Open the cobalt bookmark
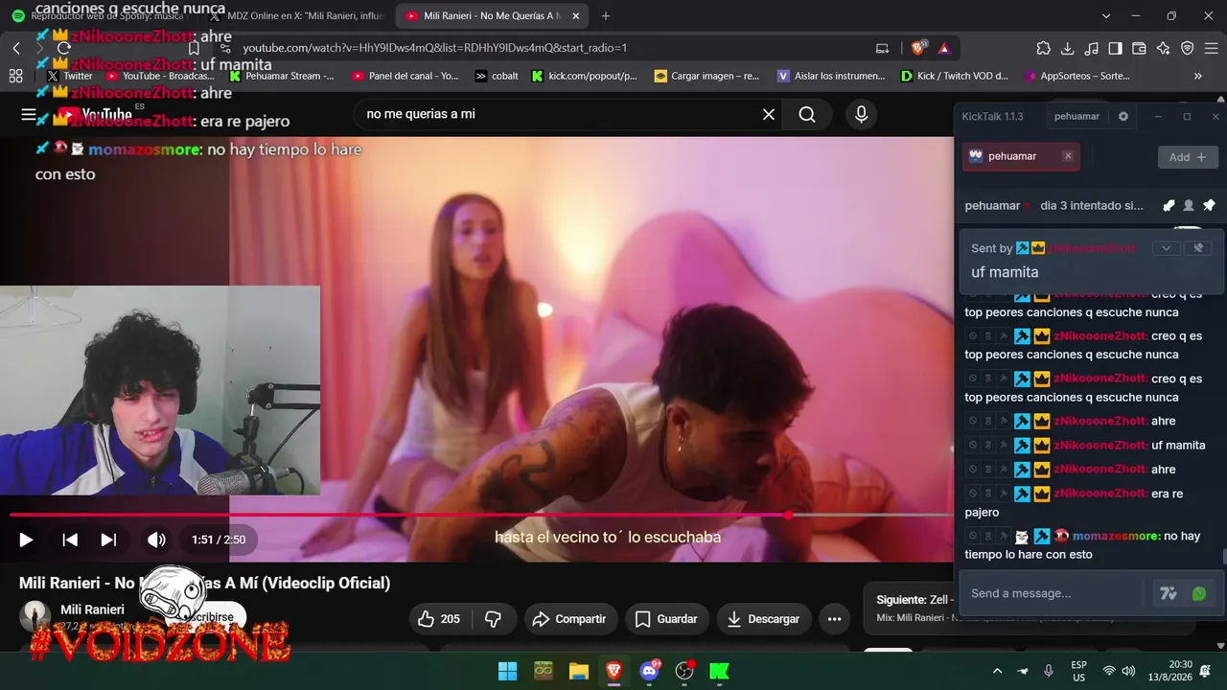This screenshot has height=690, width=1227. [497, 76]
